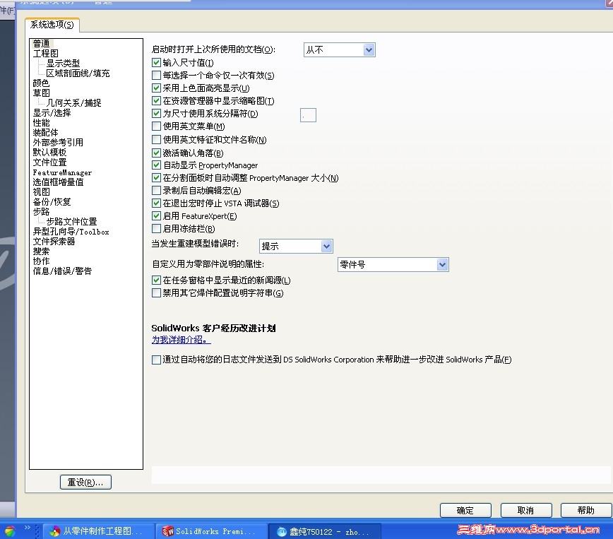
Task: Select the 系统选项 tab
Action: (x=52, y=25)
